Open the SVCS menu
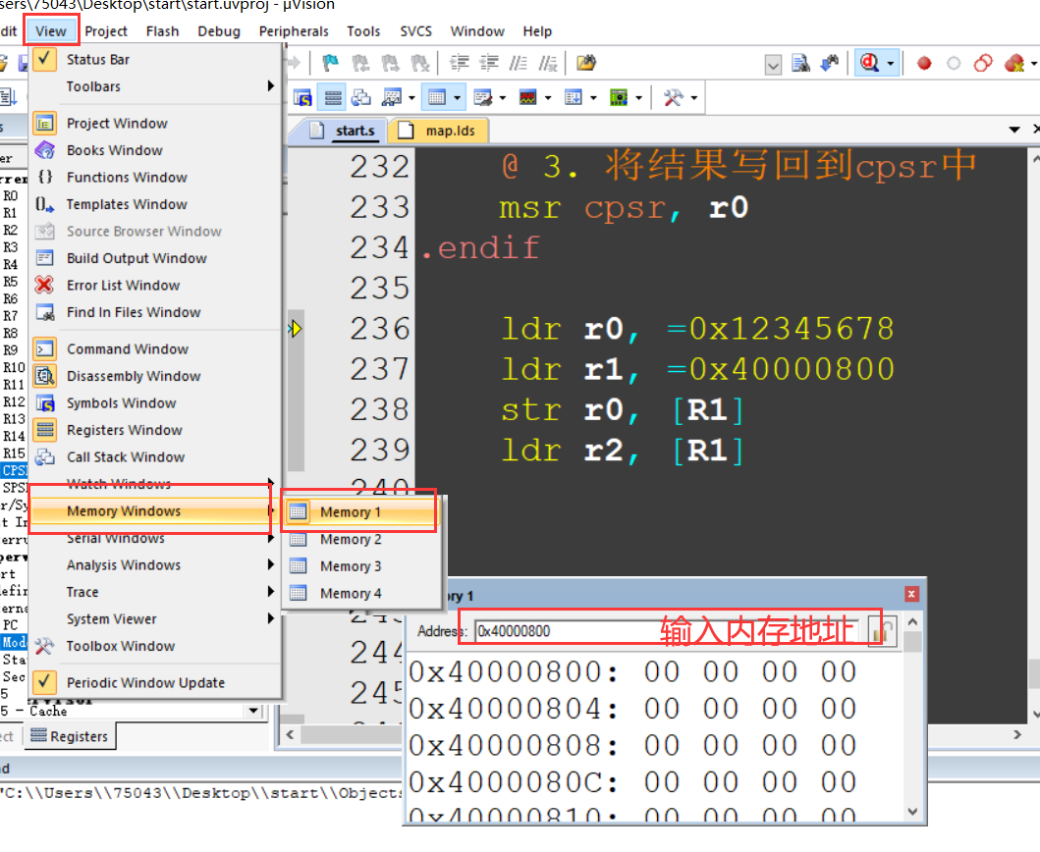 click(415, 31)
